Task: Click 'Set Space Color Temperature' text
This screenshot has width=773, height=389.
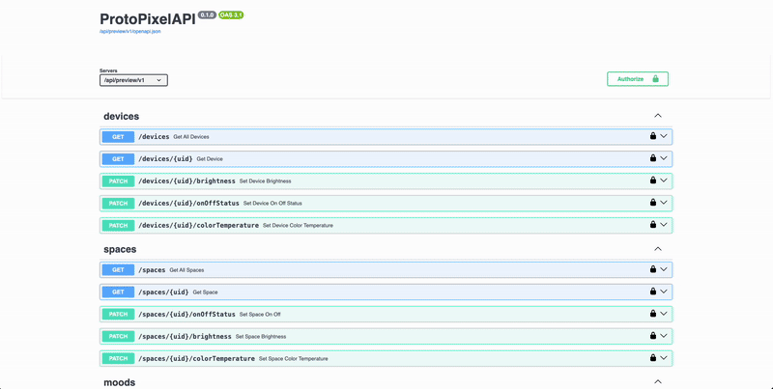Action: pyautogui.click(x=294, y=358)
